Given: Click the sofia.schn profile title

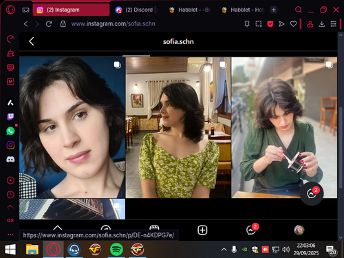Looking at the screenshot, I should pos(178,41).
